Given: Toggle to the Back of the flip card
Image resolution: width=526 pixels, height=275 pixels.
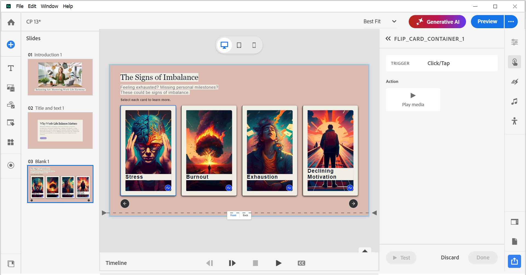Looking at the screenshot, I should [245, 215].
